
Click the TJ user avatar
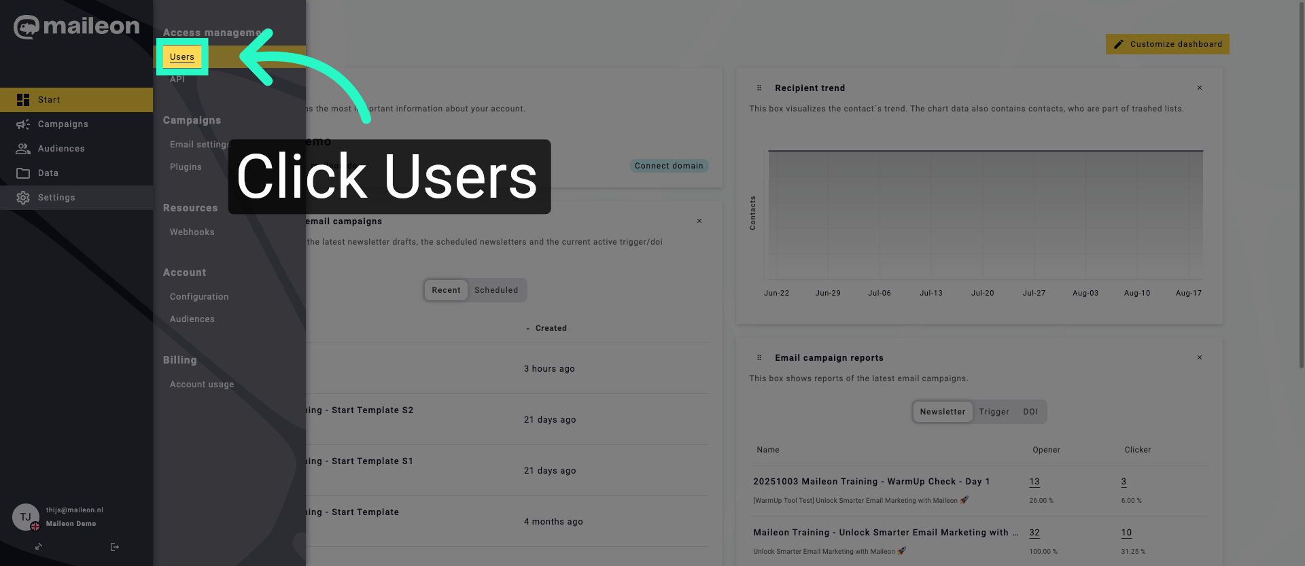coord(26,517)
